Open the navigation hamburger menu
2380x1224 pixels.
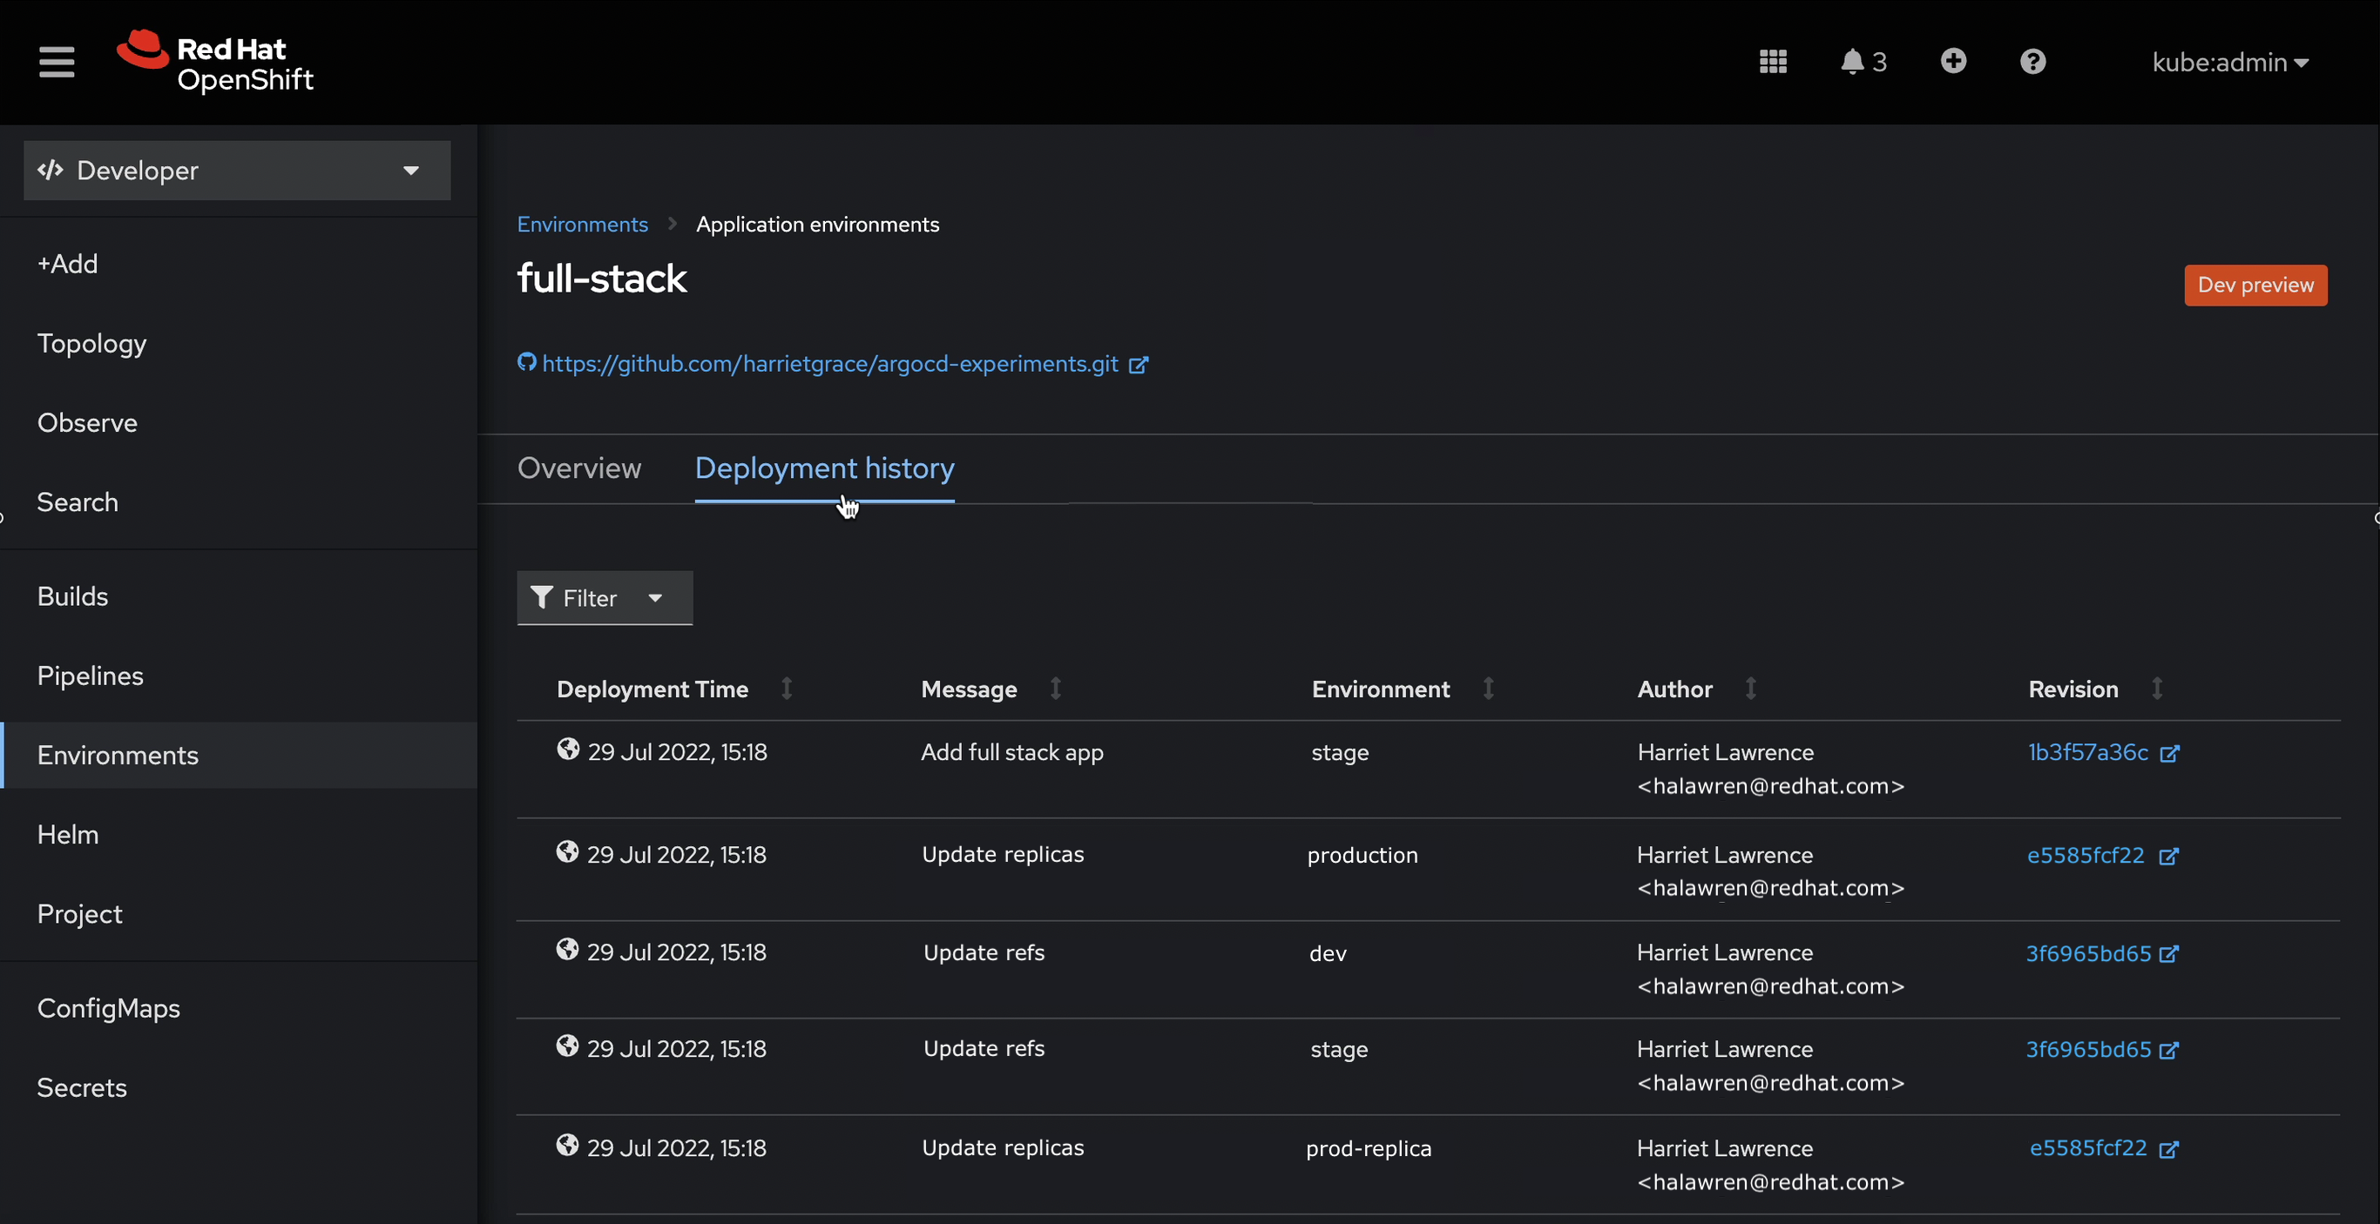click(57, 62)
